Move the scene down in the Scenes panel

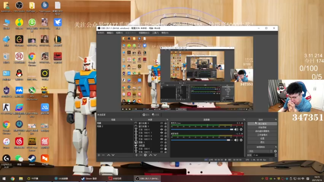(x=113, y=155)
